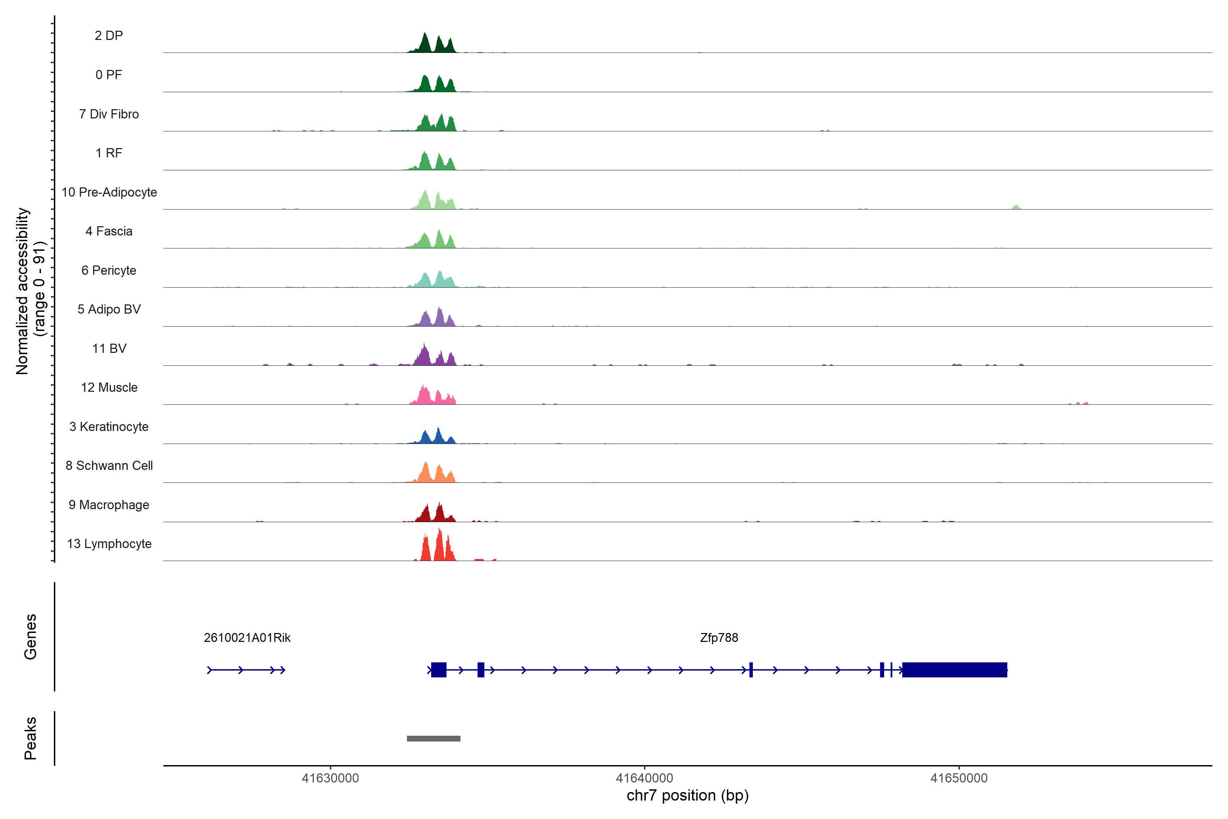Click the 3 Keratinocyte blue peak
Viewport: 1228px width, 819px height.
click(x=439, y=437)
